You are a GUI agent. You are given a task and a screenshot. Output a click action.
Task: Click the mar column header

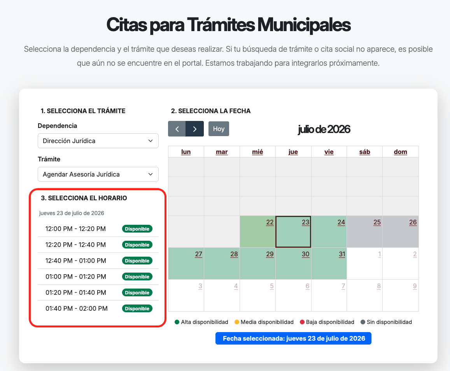coord(222,152)
